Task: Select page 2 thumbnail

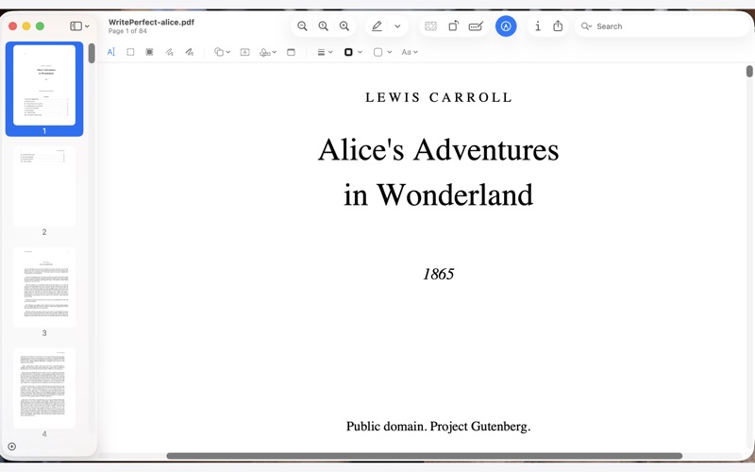Action: (x=44, y=186)
